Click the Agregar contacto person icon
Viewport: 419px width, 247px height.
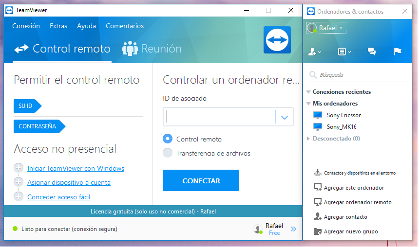point(318,216)
